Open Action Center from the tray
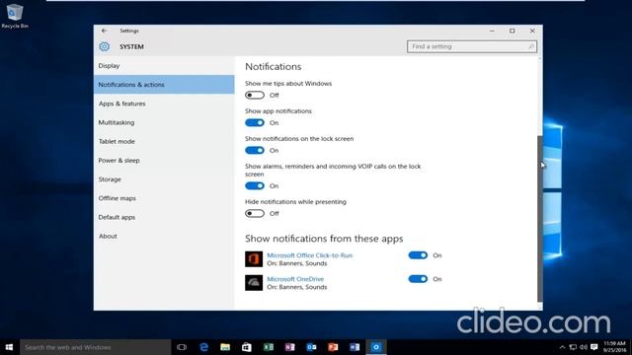 click(594, 347)
